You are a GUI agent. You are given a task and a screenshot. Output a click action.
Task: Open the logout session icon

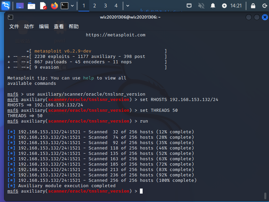[265, 6]
